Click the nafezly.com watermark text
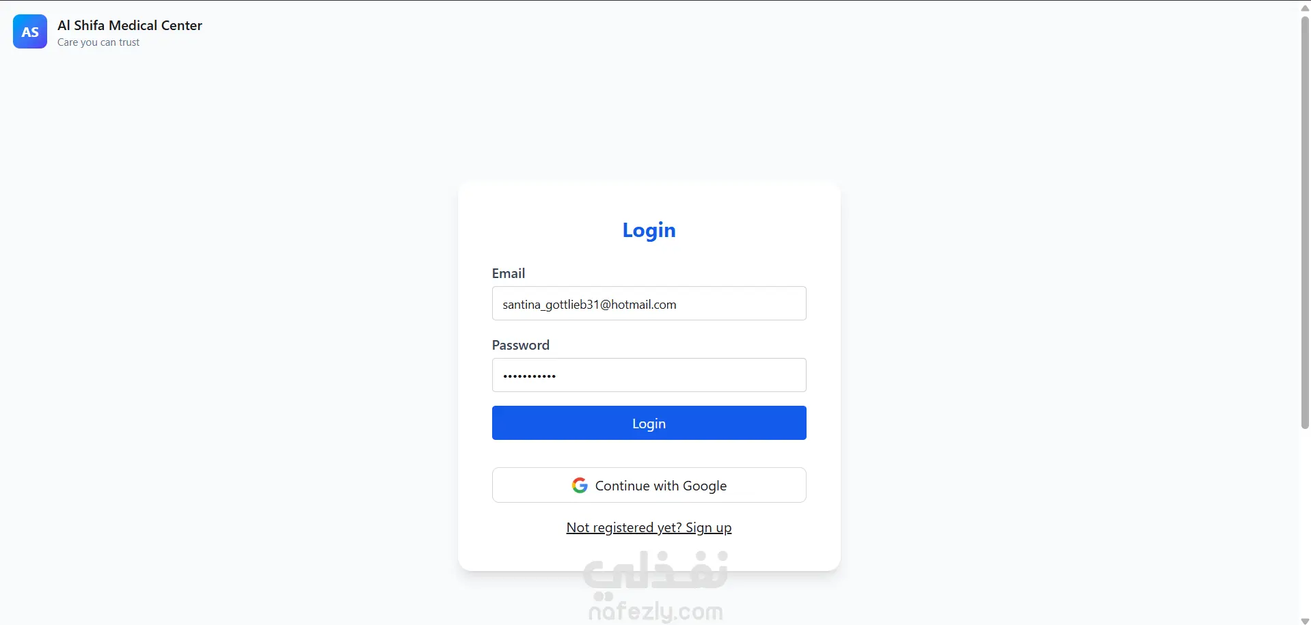The height and width of the screenshot is (625, 1311). (x=655, y=611)
